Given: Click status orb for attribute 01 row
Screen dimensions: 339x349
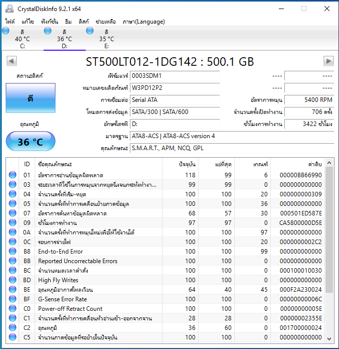Looking at the screenshot, I should click(13, 175).
